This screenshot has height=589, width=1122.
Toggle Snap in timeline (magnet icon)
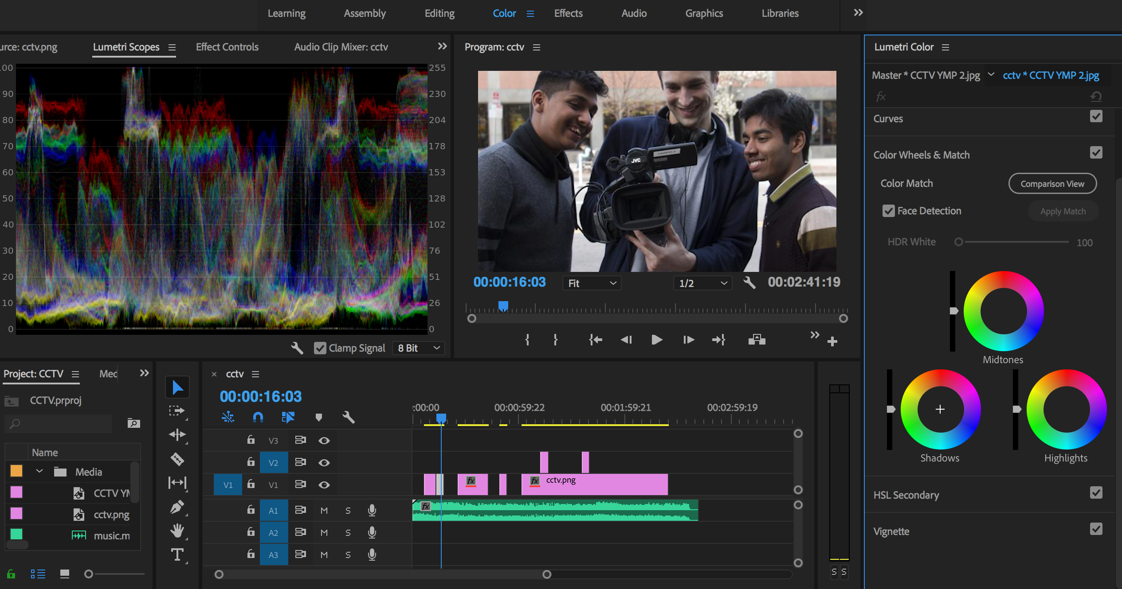pos(258,417)
